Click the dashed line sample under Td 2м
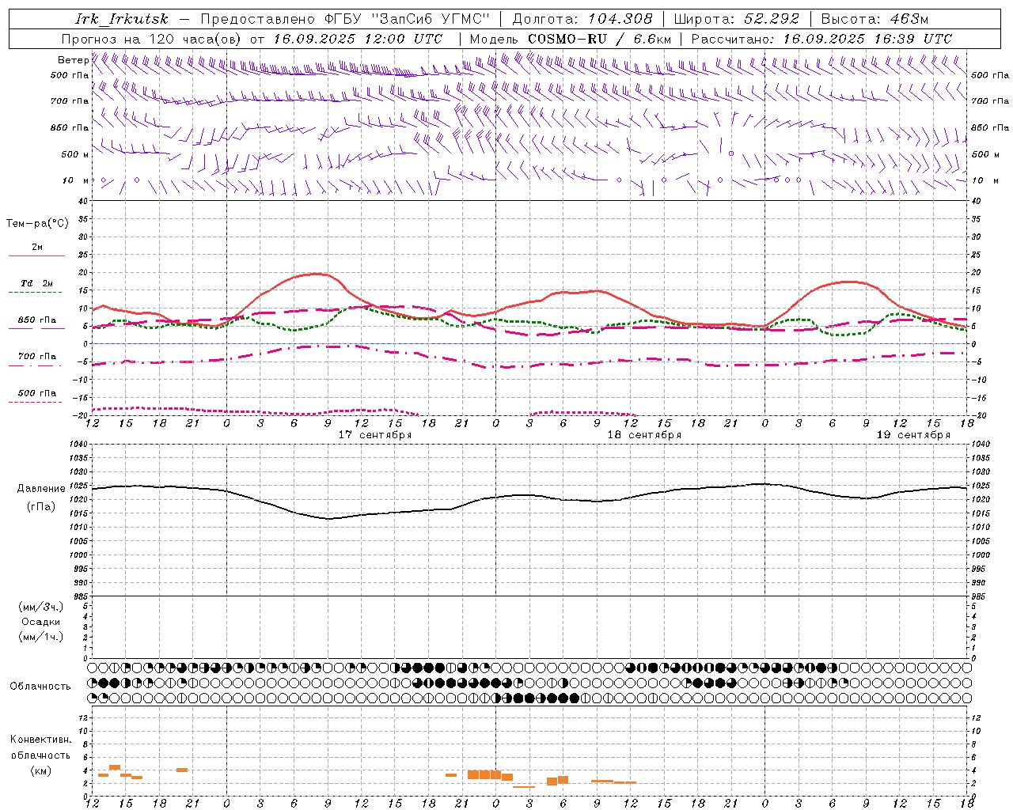This screenshot has width=1013, height=810. pos(36,293)
